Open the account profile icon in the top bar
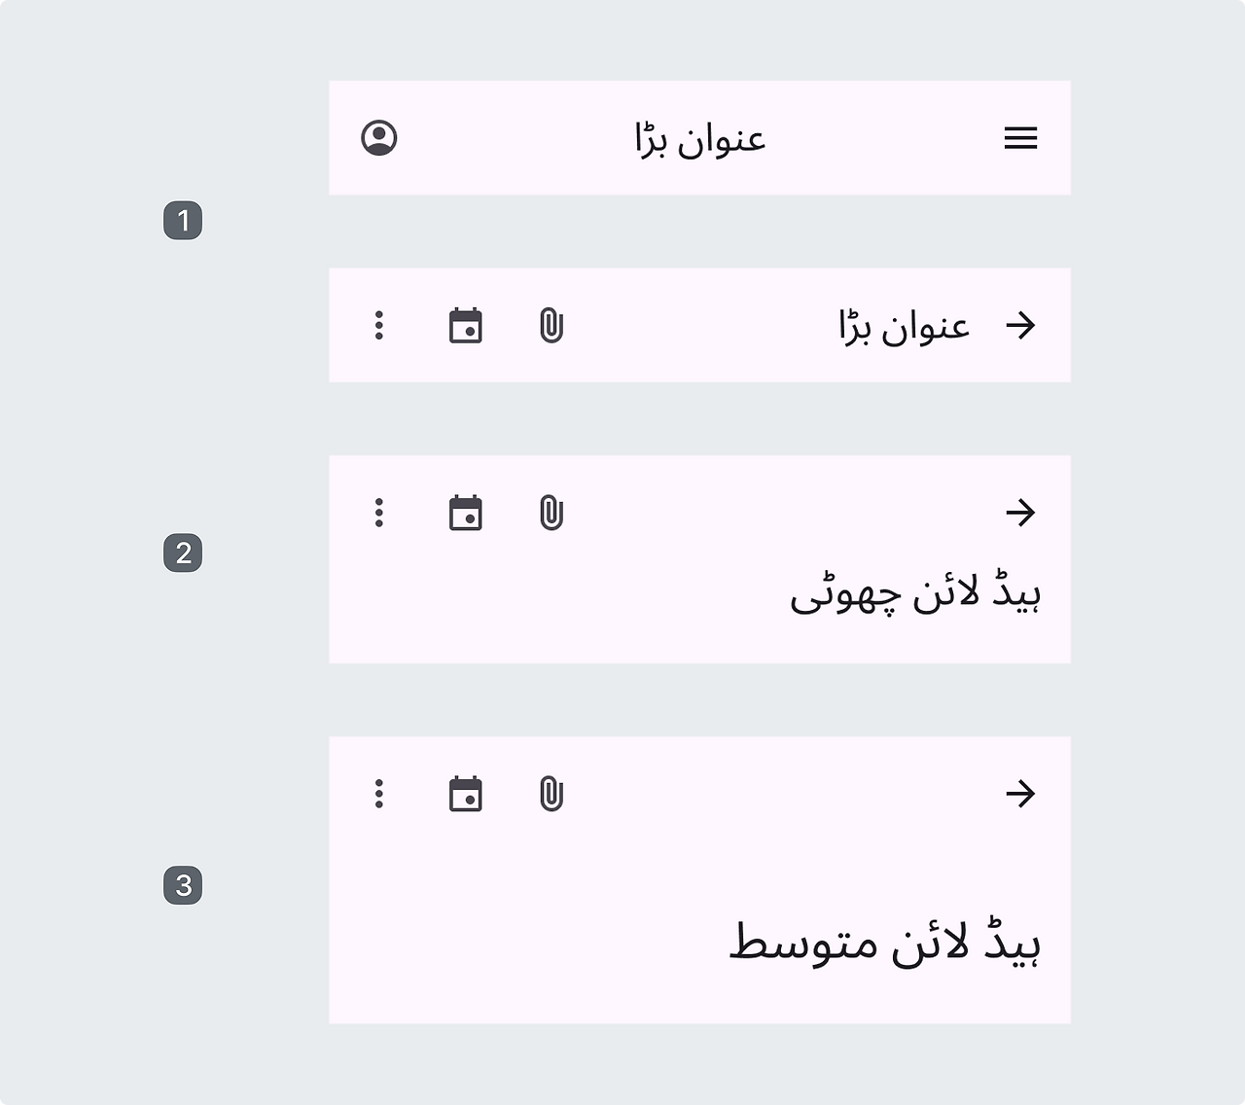The height and width of the screenshot is (1105, 1245). coord(379,137)
